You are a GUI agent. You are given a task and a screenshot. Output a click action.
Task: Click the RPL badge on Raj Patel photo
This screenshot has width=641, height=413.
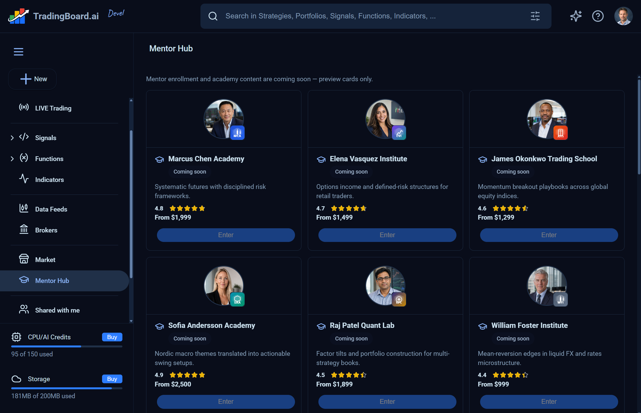[x=399, y=299]
